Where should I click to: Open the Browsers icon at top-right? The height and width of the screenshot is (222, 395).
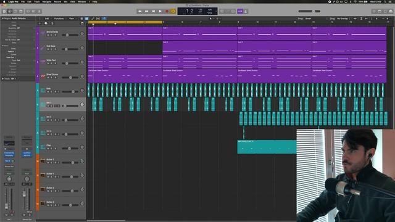pos(391,11)
